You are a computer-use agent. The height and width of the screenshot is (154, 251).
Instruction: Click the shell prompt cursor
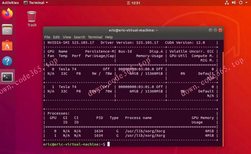click(x=109, y=144)
